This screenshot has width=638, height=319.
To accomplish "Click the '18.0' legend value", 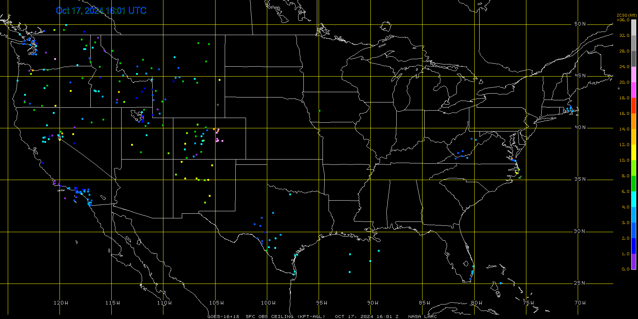I will (625, 98).
